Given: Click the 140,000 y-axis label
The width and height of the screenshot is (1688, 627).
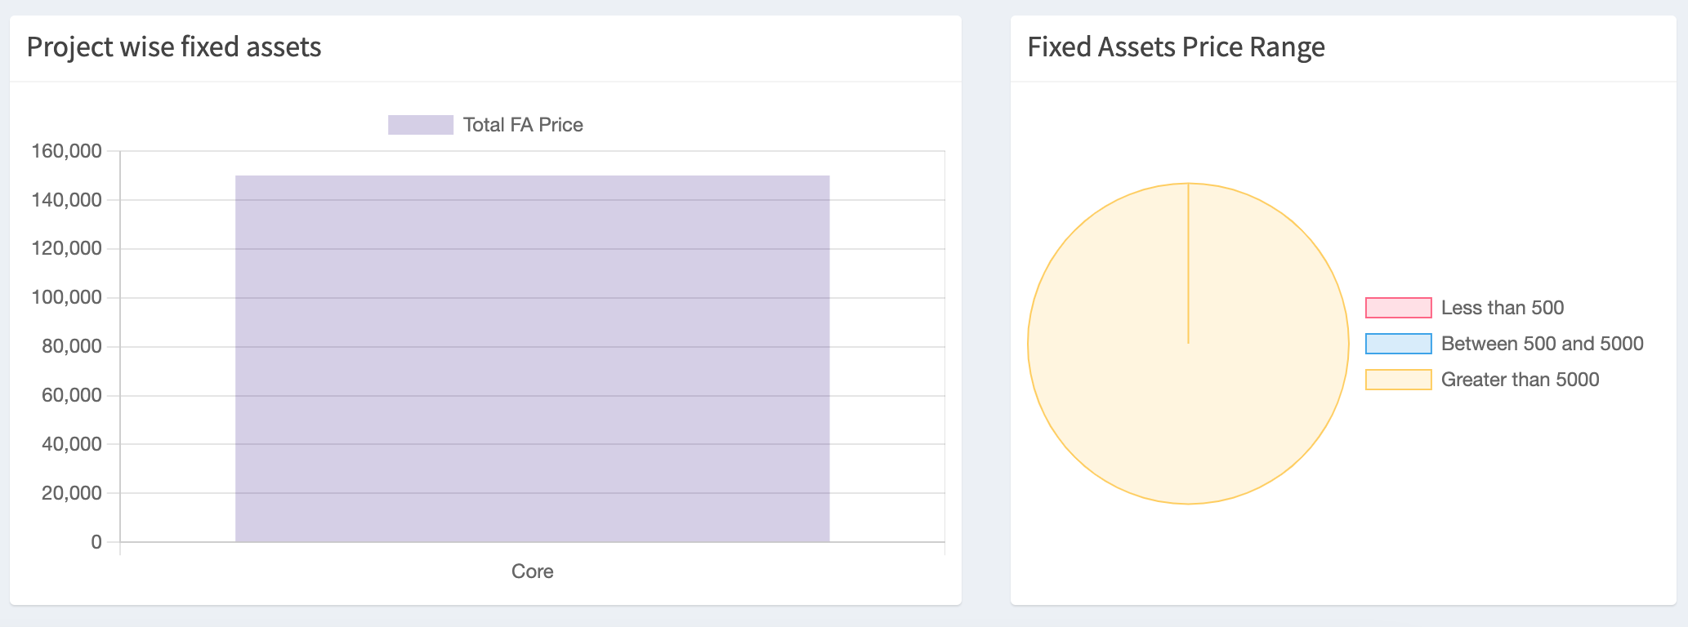Looking at the screenshot, I should (x=67, y=200).
